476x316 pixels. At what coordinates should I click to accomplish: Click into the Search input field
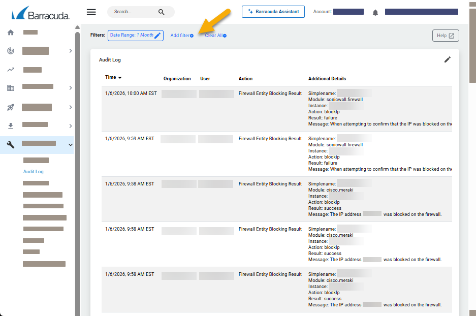click(133, 12)
